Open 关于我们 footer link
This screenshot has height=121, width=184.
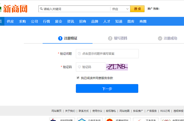click(70, 111)
